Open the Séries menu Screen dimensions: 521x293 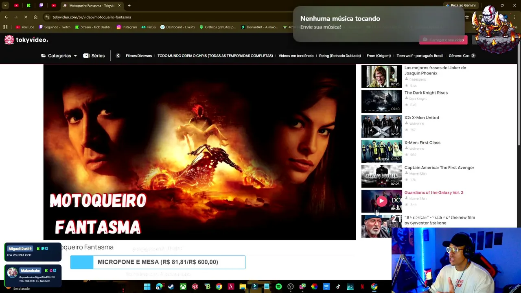(x=94, y=56)
